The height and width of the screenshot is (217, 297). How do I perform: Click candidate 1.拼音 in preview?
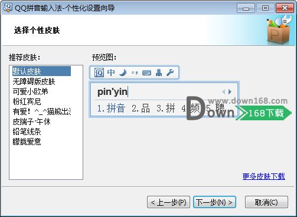point(111,108)
